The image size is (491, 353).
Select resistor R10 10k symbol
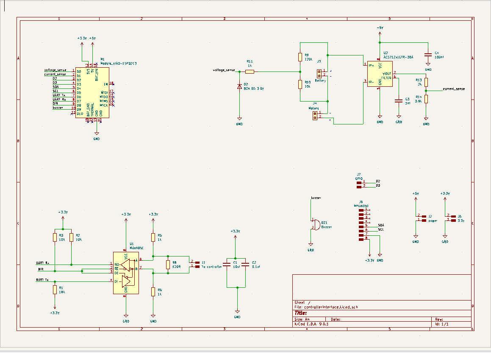pyautogui.click(x=300, y=85)
